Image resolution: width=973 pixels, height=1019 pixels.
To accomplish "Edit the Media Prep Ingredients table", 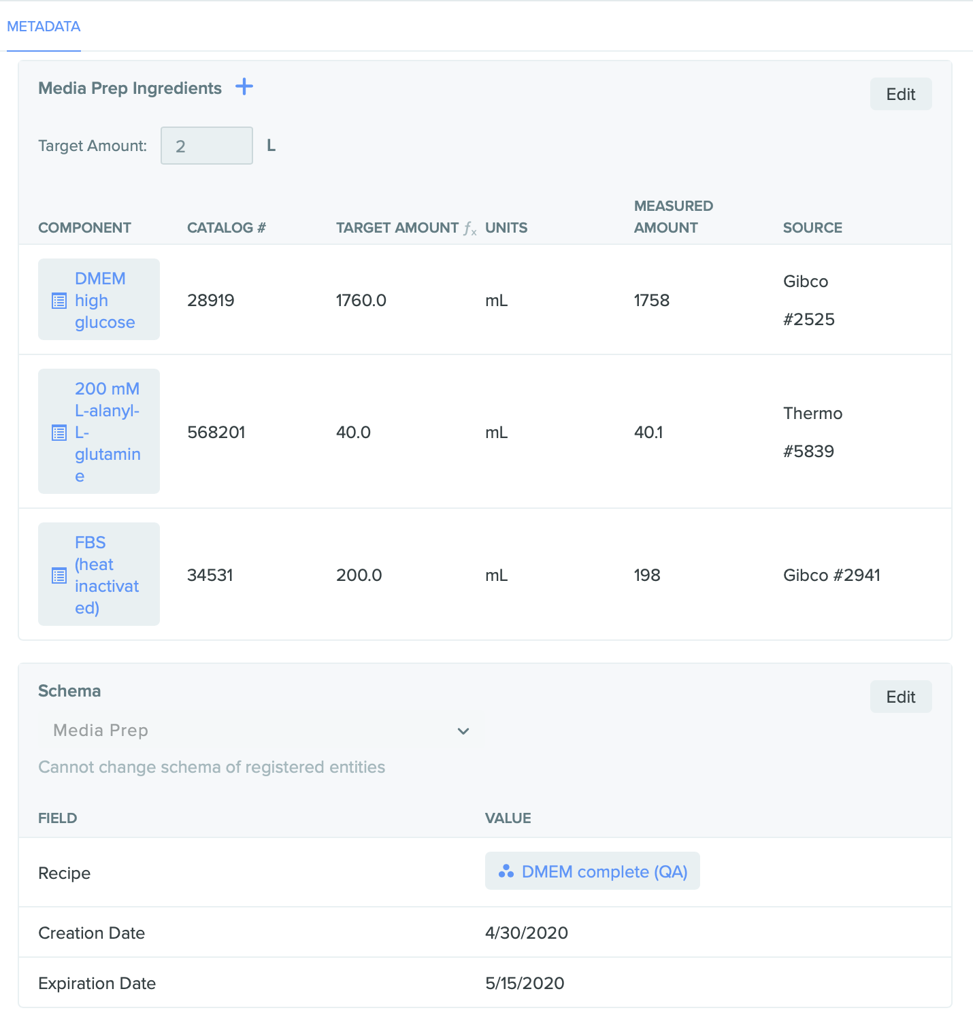I will click(901, 94).
